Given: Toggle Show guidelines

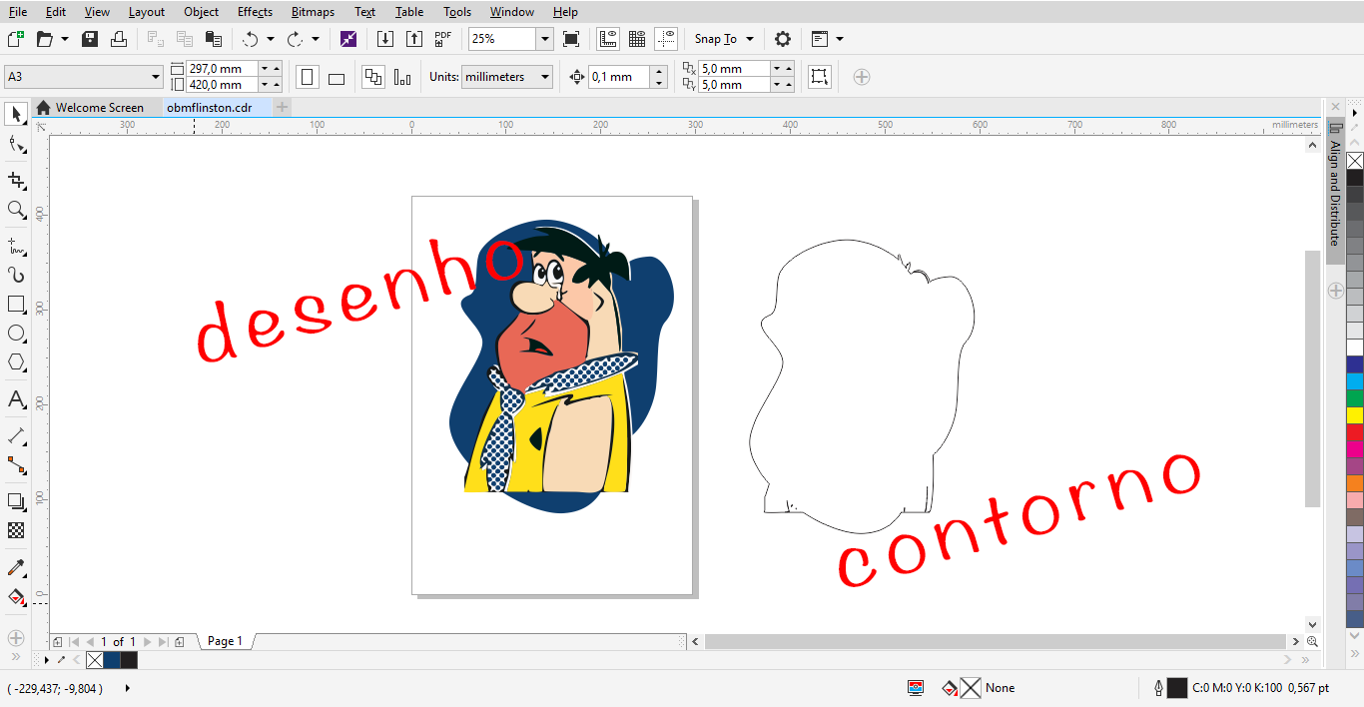Looking at the screenshot, I should coord(667,39).
